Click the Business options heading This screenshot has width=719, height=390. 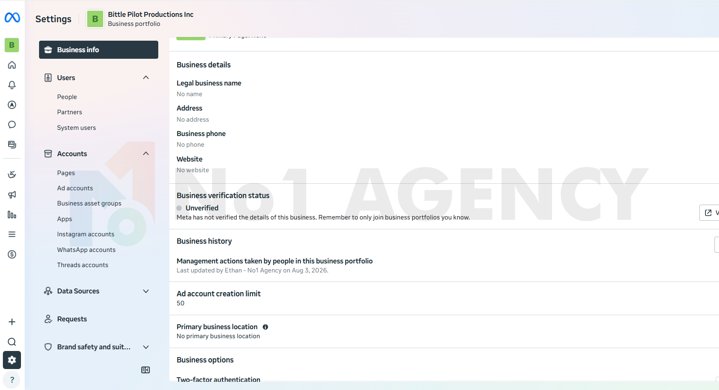click(x=205, y=360)
